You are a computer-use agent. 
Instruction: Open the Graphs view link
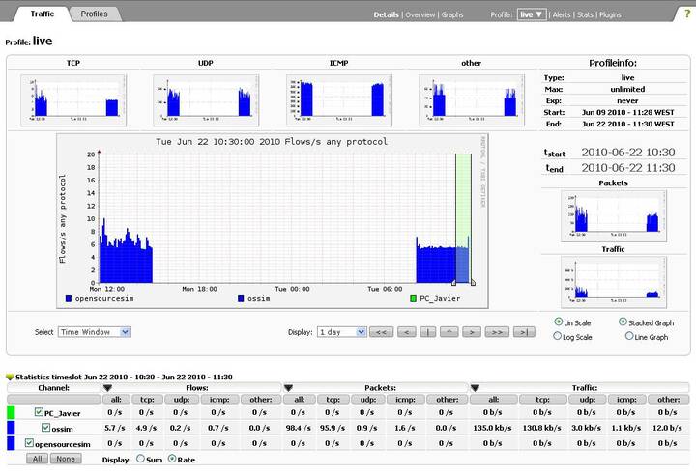(452, 15)
